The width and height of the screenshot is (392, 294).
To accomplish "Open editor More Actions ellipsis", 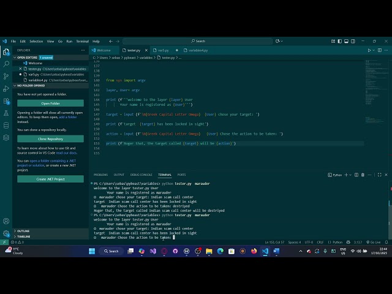I will click(386, 50).
